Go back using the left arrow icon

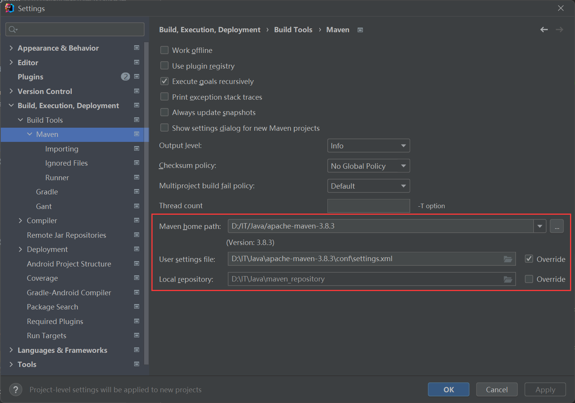tap(544, 30)
